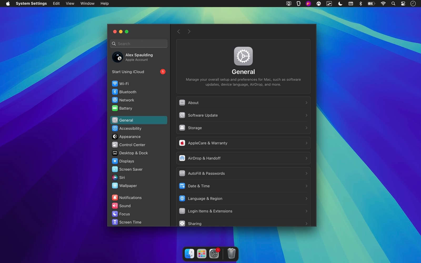Open Screen Saver sidebar icon
Viewport: 421px width, 263px height.
coord(115,169)
